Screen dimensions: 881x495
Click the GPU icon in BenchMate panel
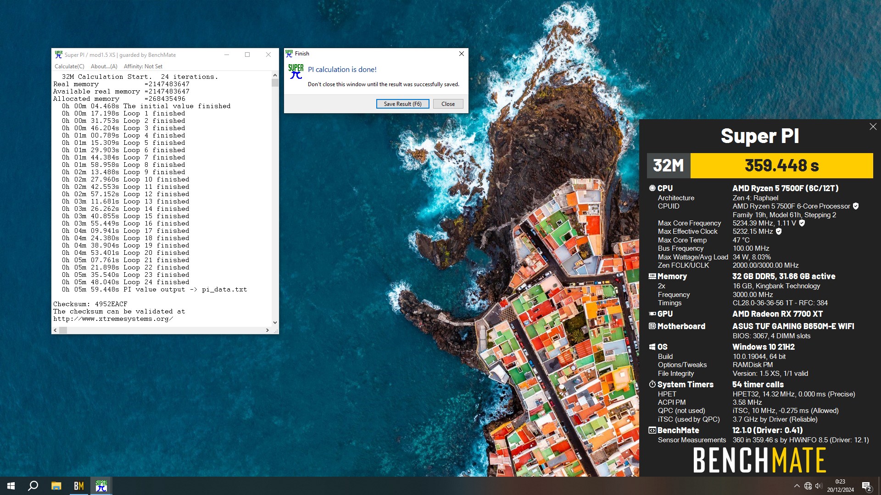point(652,314)
